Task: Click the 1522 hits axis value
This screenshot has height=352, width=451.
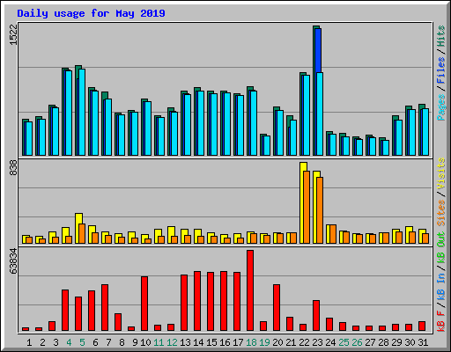Action: coord(14,34)
